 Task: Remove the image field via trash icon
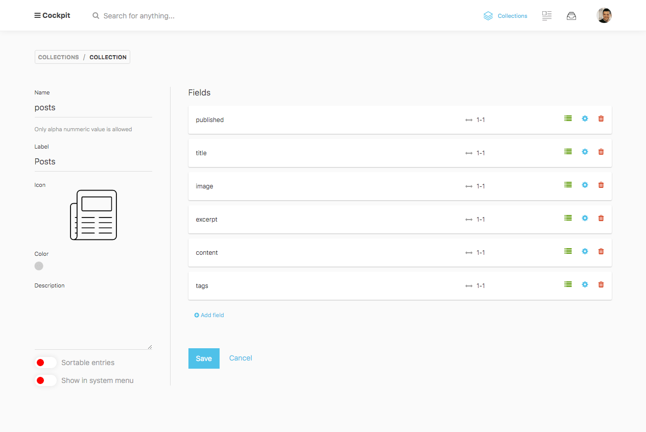pyautogui.click(x=601, y=185)
